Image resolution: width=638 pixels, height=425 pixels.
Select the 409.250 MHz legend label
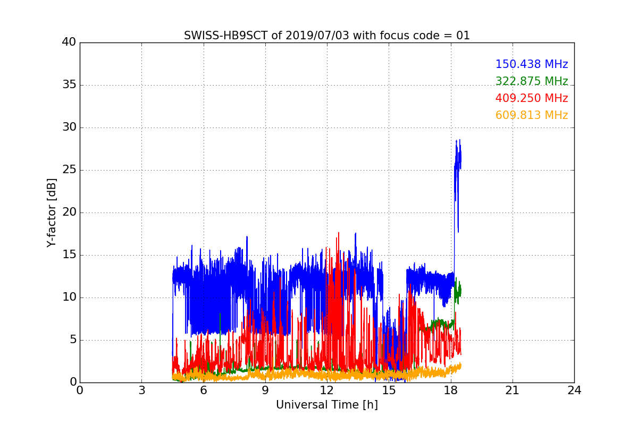(532, 98)
